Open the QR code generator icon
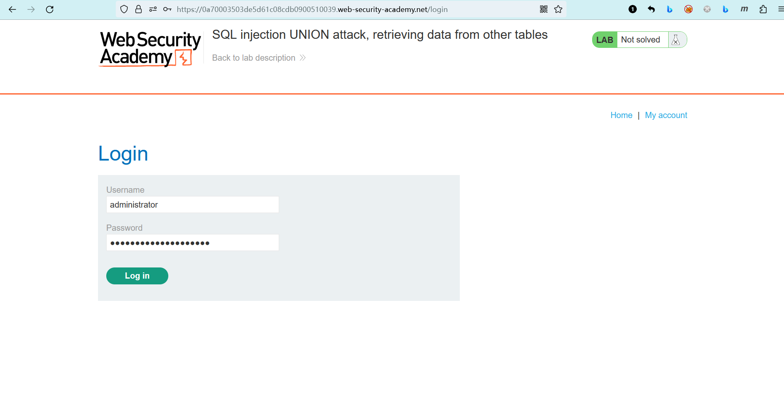 tap(544, 9)
